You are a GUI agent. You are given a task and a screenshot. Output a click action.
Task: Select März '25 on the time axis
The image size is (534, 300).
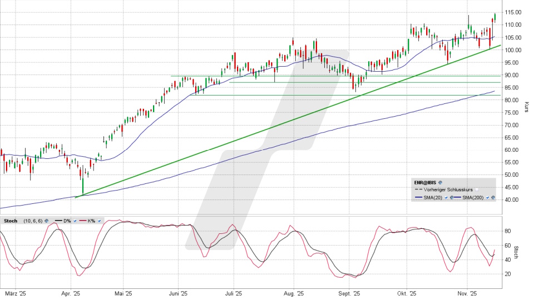(x=16, y=294)
